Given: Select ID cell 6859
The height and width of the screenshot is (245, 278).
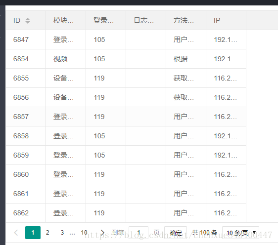Looking at the screenshot, I should click(26, 156).
